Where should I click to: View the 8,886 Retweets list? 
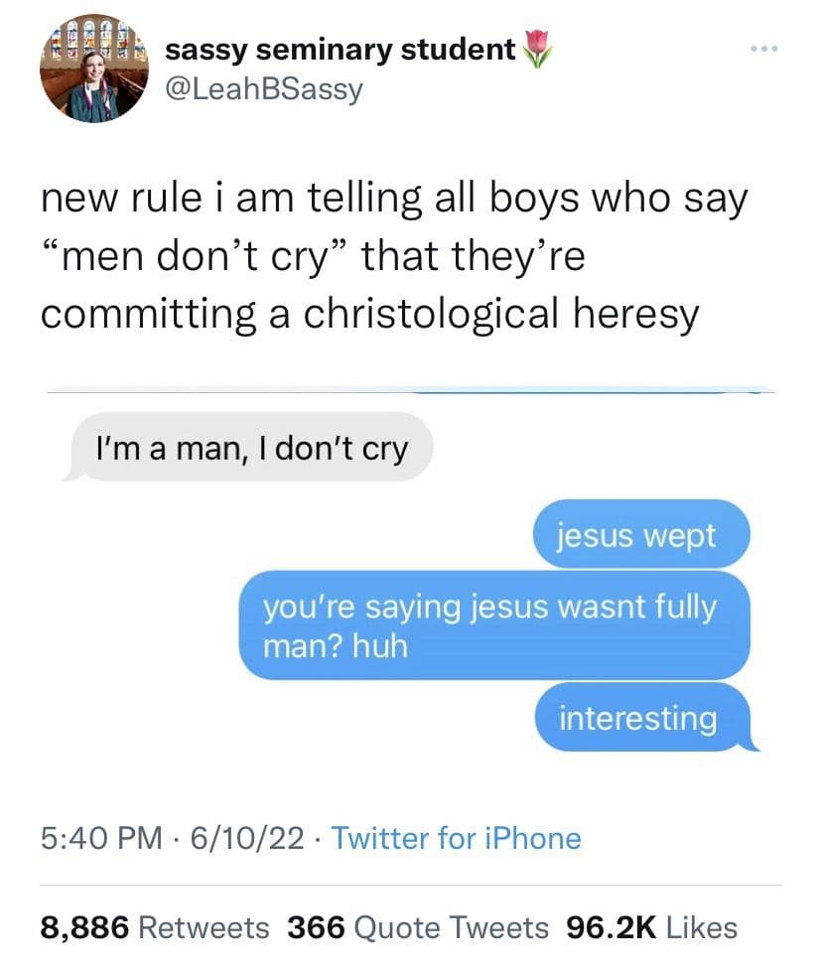point(155,927)
